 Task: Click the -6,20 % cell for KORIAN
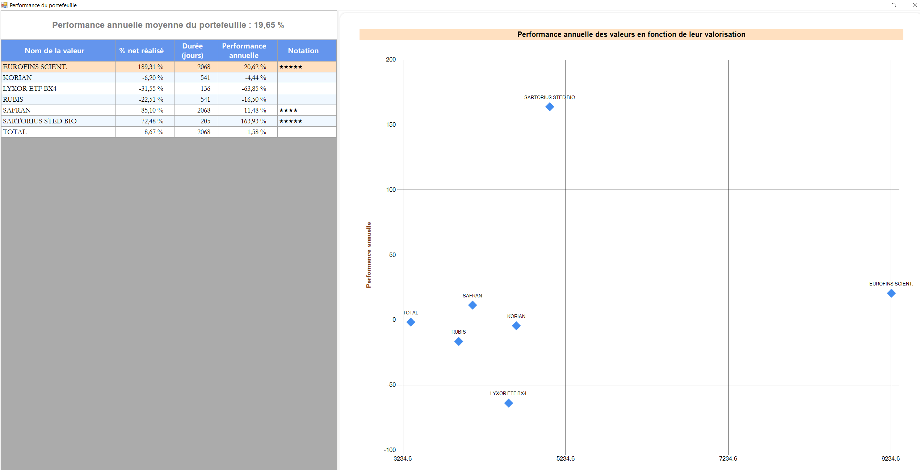(145, 78)
